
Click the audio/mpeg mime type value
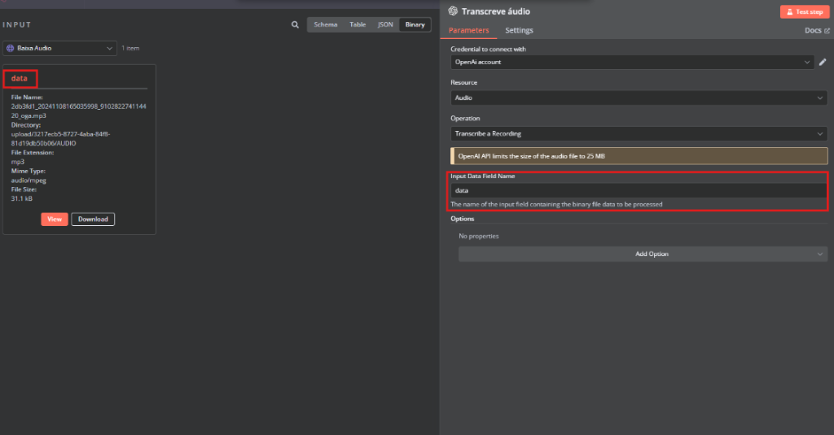click(29, 181)
